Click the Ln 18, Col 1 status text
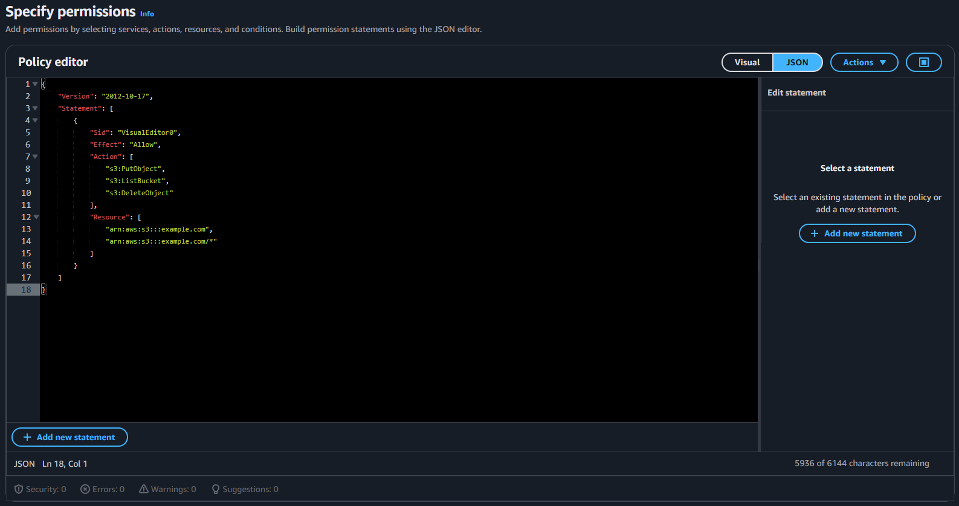This screenshot has width=959, height=506. [x=65, y=464]
